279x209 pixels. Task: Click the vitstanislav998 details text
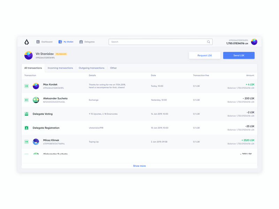(96, 128)
